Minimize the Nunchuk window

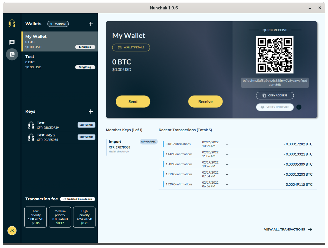pos(310,8)
